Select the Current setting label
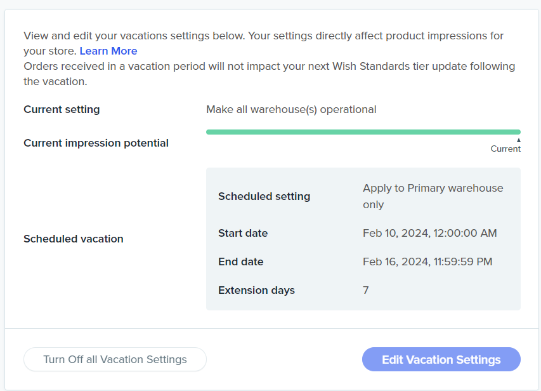This screenshot has height=391, width=541. point(62,109)
